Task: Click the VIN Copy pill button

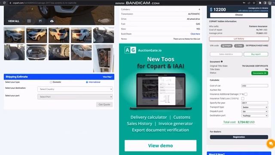Action: (239, 46)
